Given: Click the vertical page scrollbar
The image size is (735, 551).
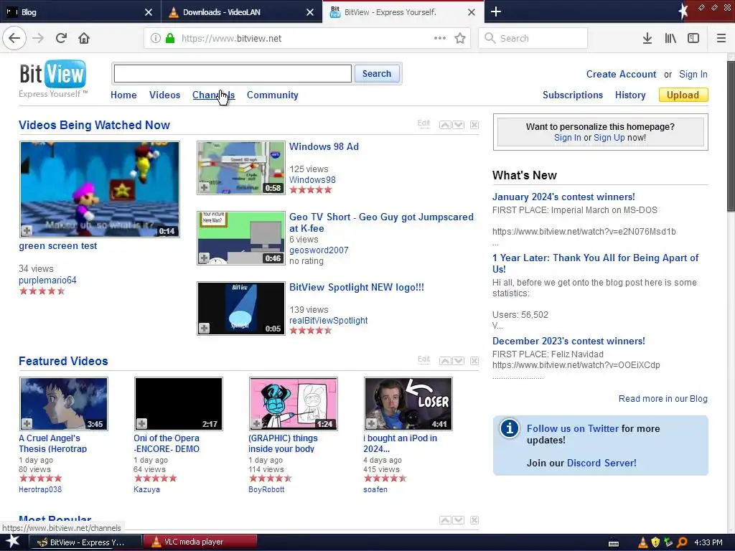Looking at the screenshot, I should tap(731, 136).
